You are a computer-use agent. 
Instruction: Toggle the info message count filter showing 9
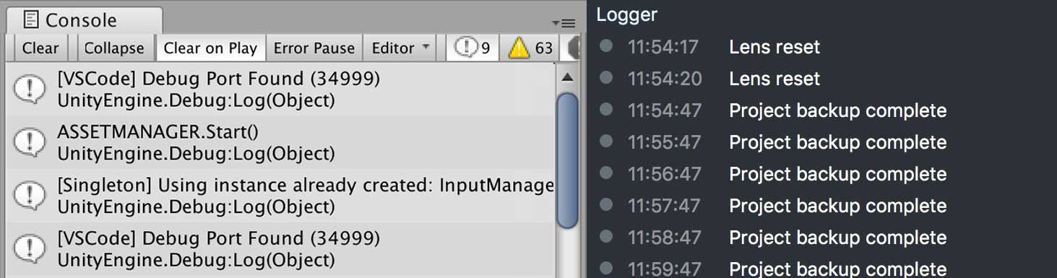click(473, 48)
